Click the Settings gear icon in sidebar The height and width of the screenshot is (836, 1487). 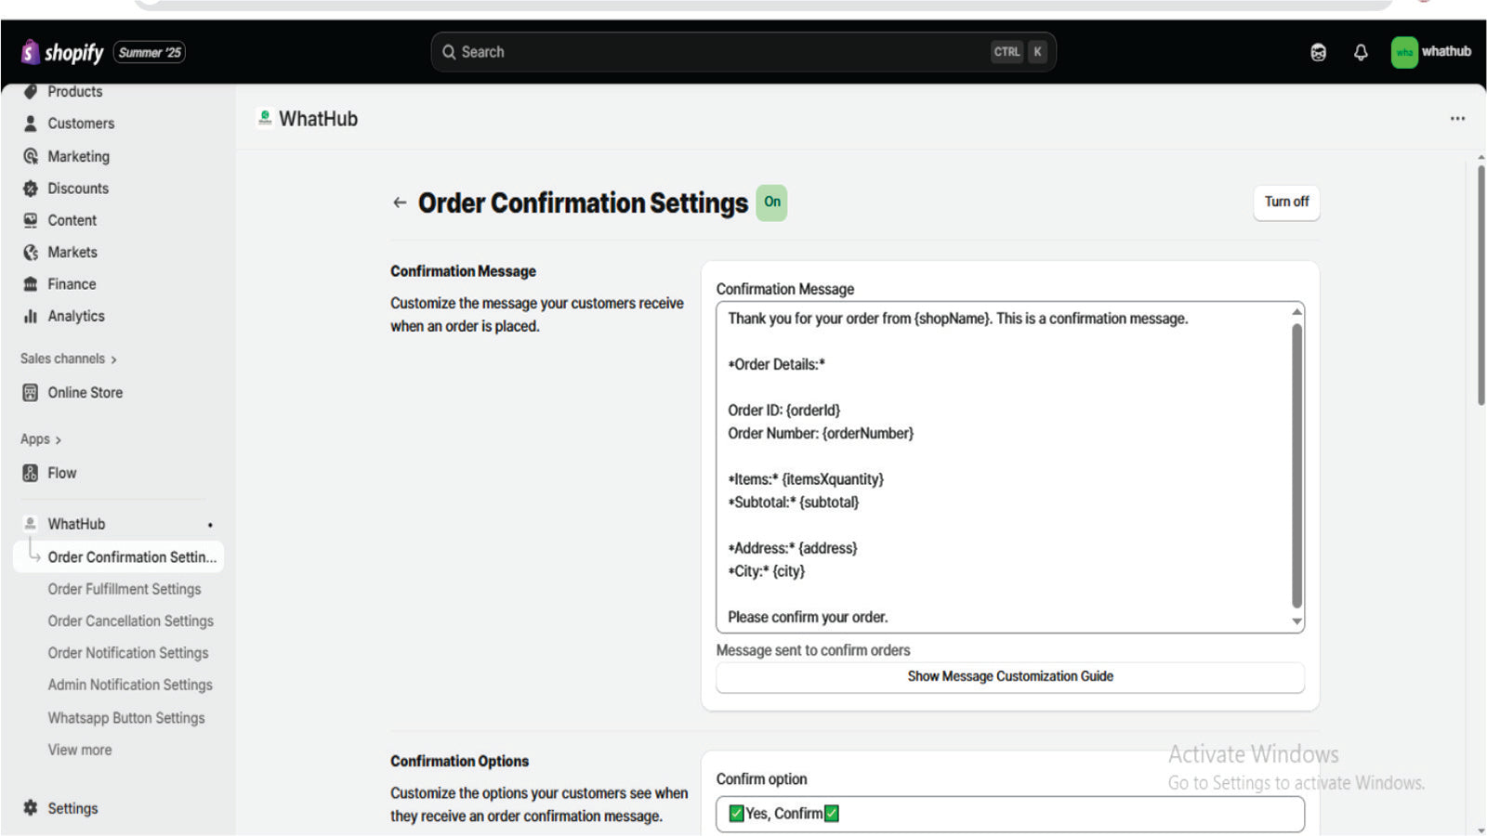[31, 808]
